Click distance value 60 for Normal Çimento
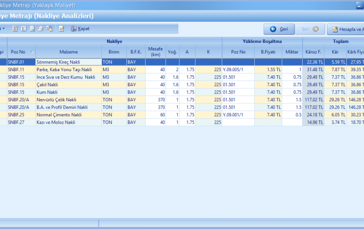 pyautogui.click(x=155, y=115)
